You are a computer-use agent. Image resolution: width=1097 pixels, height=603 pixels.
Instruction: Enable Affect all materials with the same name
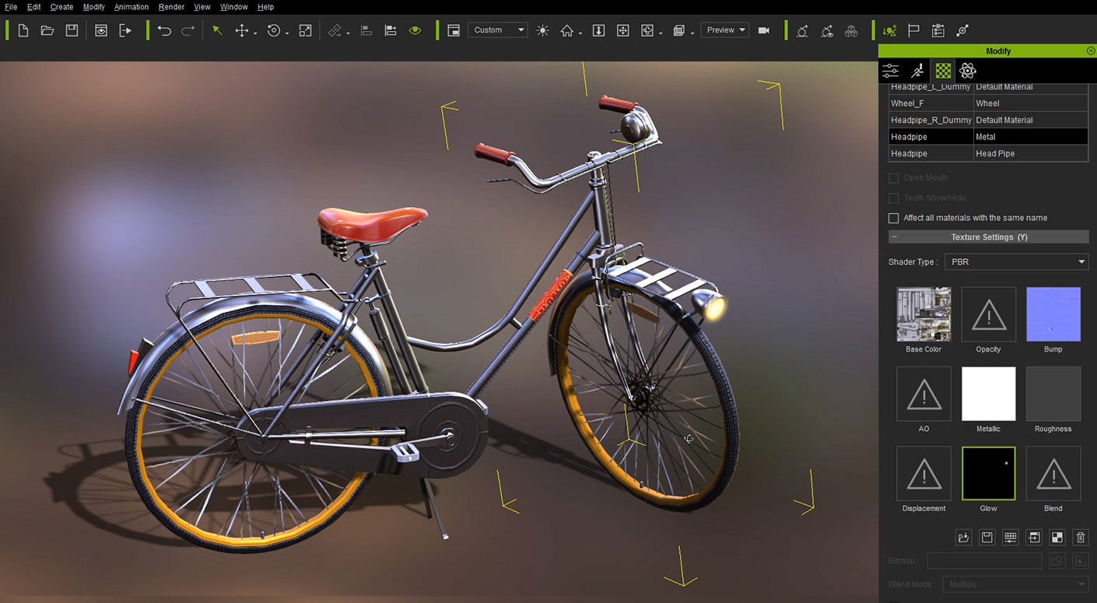click(x=893, y=218)
